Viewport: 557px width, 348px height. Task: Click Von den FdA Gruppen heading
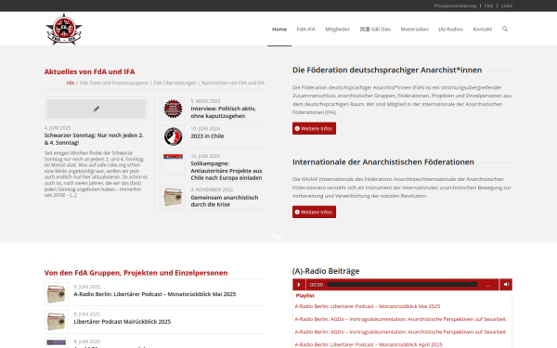(136, 273)
